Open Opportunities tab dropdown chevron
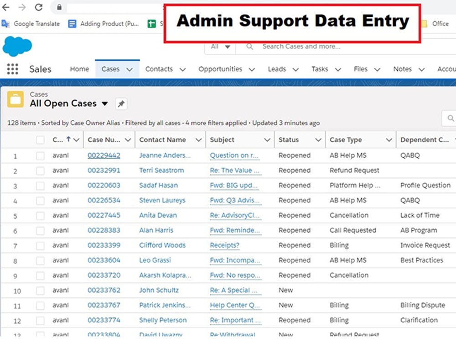The image size is (456, 342). tap(252, 69)
